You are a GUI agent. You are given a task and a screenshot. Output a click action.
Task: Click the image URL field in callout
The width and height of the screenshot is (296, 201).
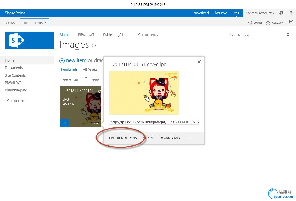pyautogui.click(x=154, y=122)
